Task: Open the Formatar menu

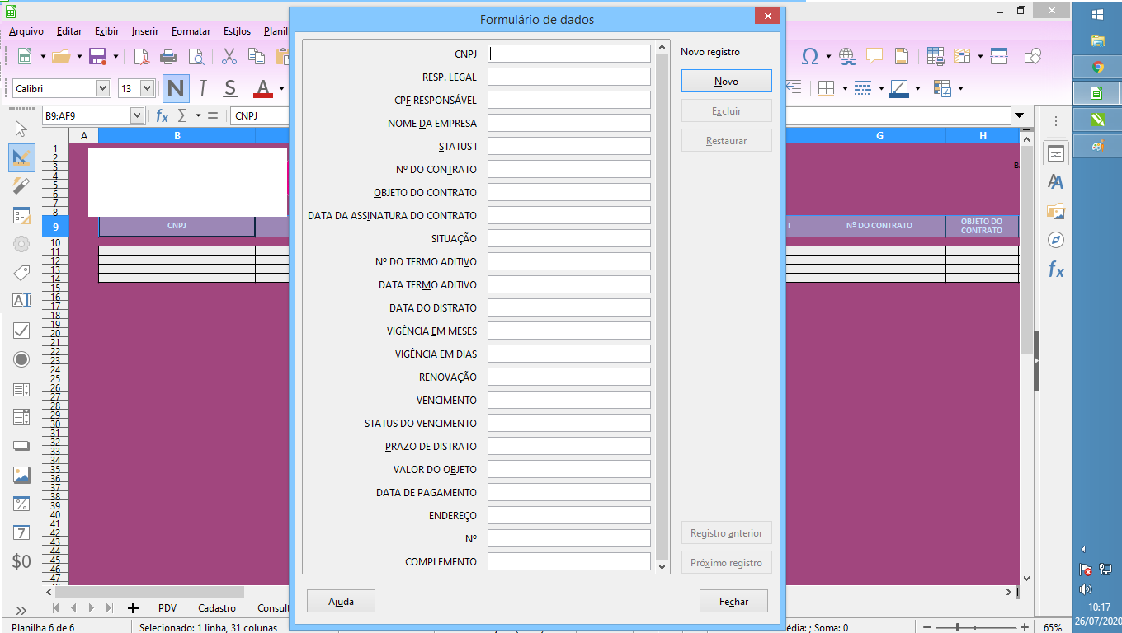Action: point(191,31)
